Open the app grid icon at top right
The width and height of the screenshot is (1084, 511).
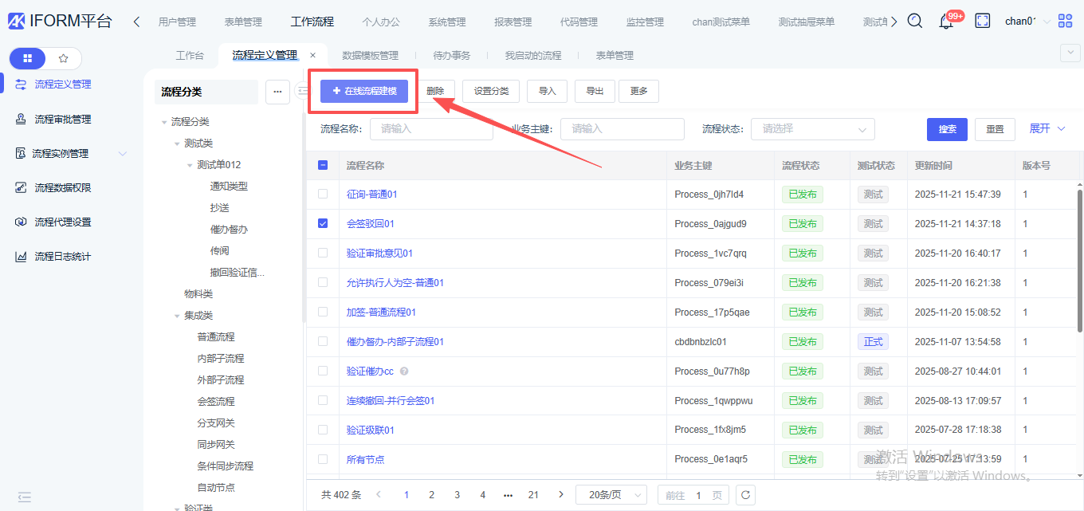1065,22
